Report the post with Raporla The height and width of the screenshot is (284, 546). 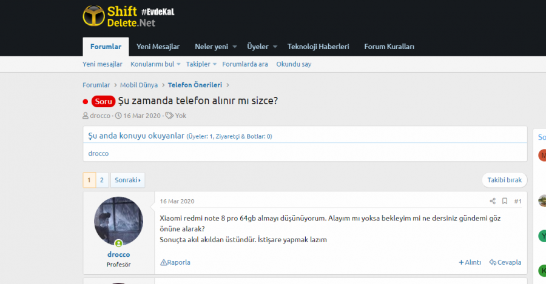pos(175,262)
